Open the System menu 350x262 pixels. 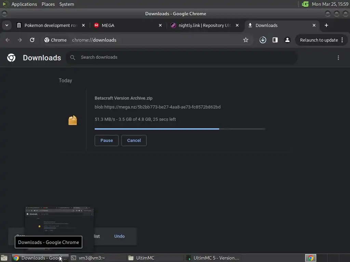[x=67, y=4]
